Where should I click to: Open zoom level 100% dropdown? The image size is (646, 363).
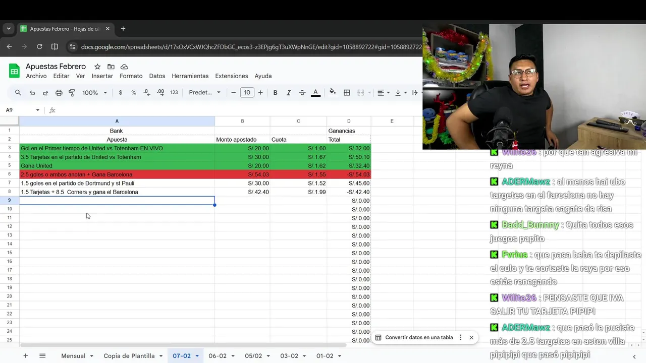(95, 93)
